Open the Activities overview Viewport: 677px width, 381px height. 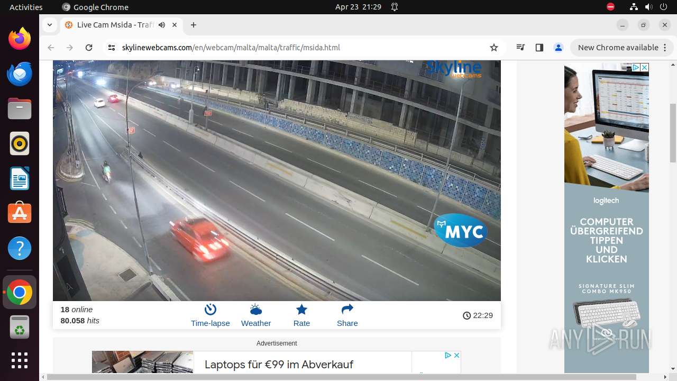(x=26, y=7)
